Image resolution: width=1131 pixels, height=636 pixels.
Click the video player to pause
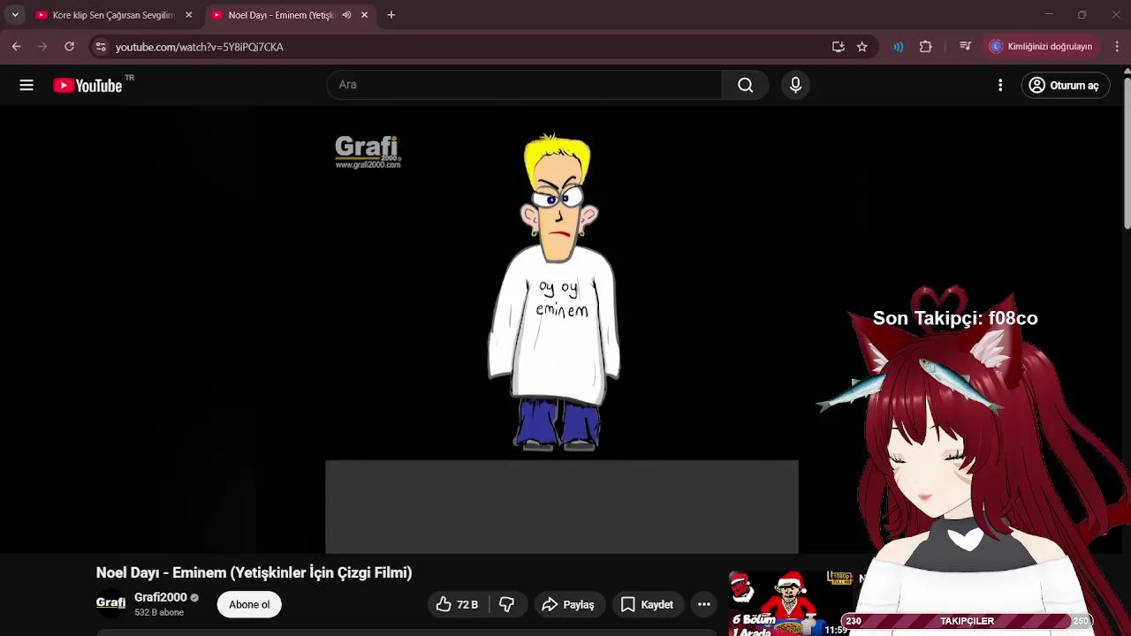pos(561,329)
